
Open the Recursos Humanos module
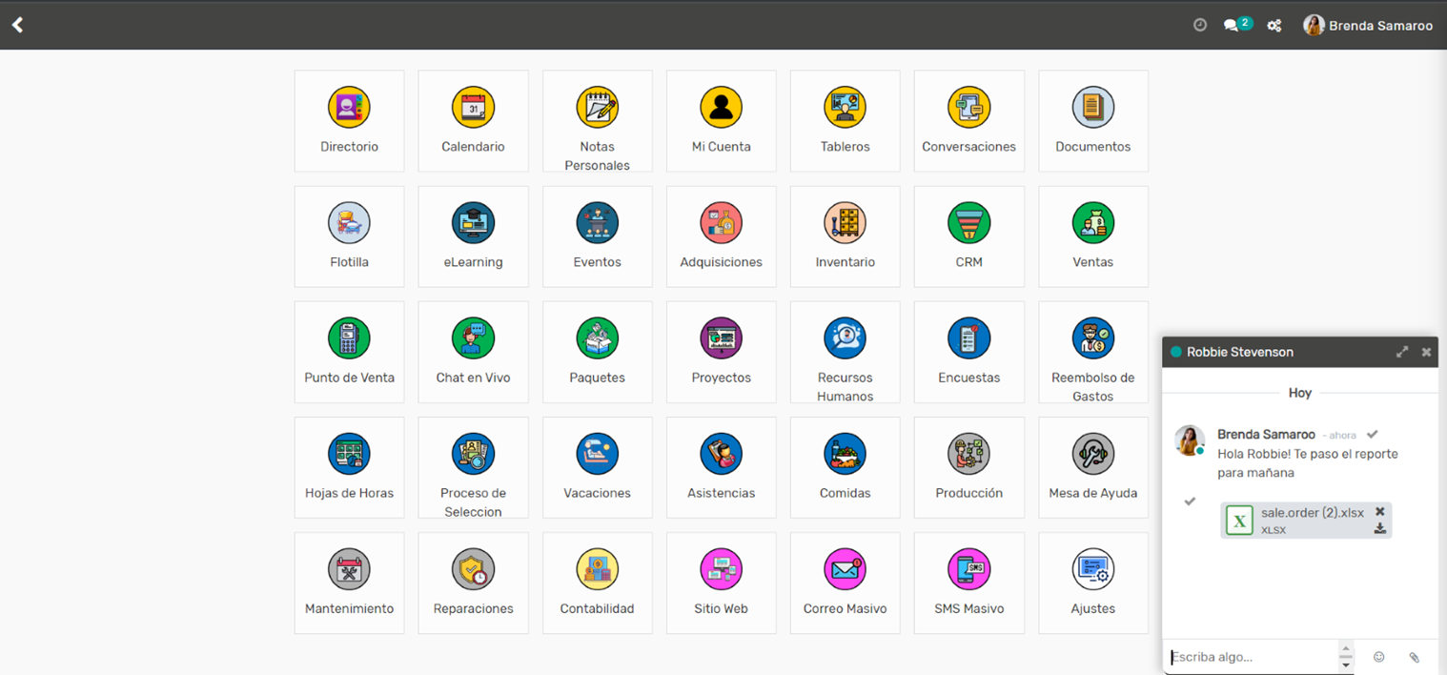click(x=845, y=351)
